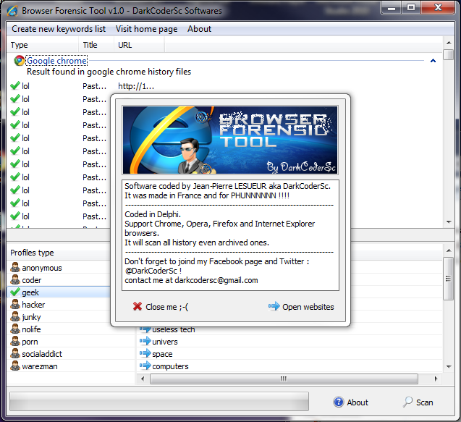This screenshot has width=461, height=422.
Task: Click the red X Close me icon
Action: (x=138, y=306)
